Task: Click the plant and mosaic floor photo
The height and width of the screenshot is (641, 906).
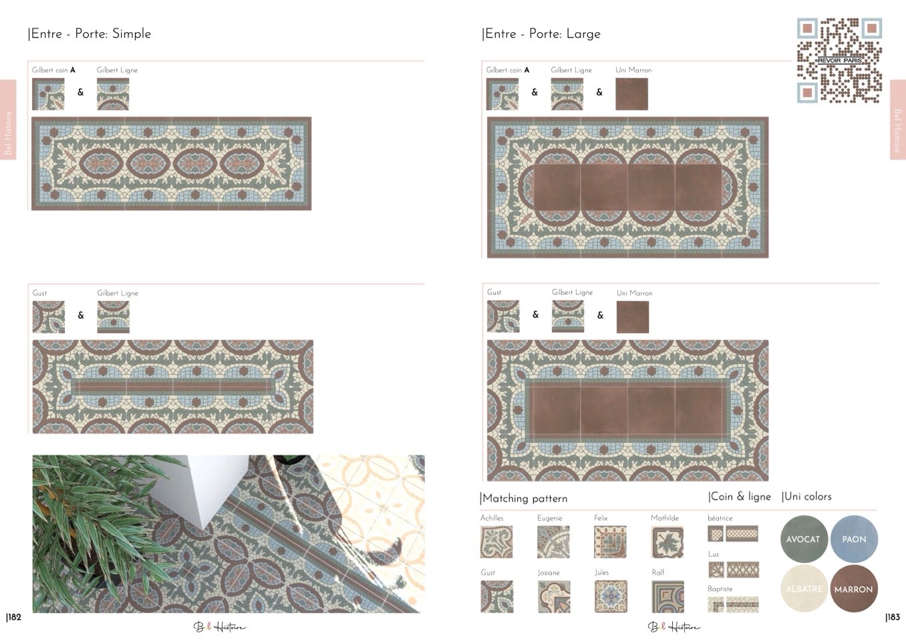Action: pyautogui.click(x=229, y=534)
